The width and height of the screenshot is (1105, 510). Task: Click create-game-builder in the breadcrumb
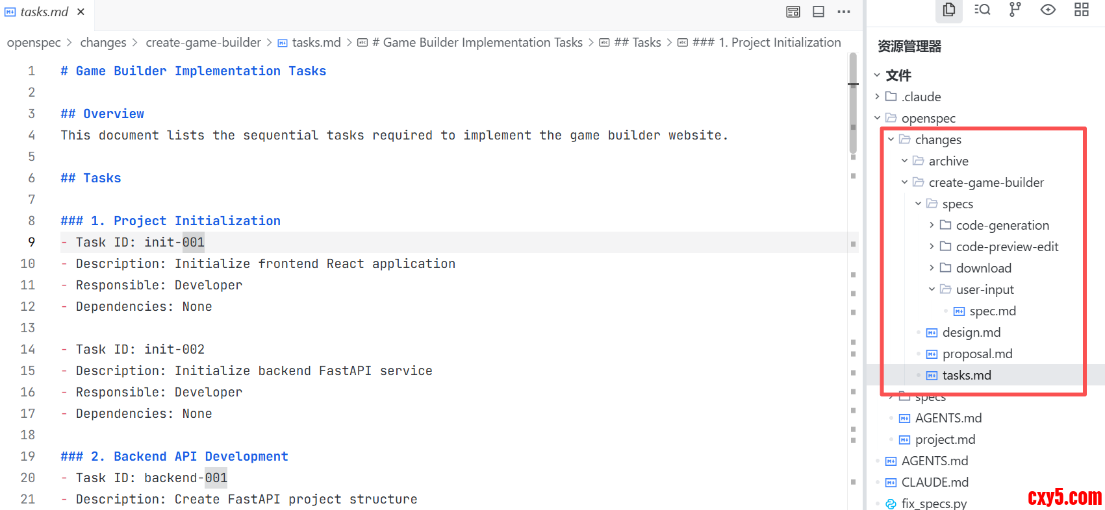pos(203,42)
